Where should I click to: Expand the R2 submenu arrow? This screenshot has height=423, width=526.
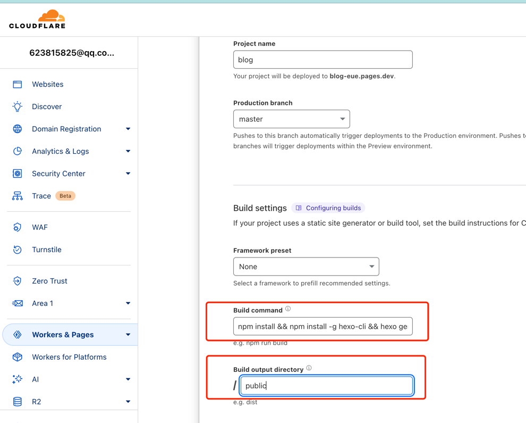(x=128, y=402)
